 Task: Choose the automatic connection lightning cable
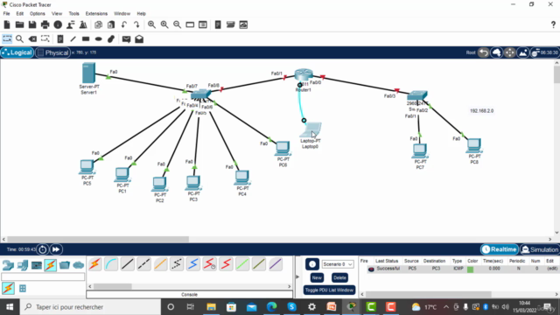coord(95,264)
